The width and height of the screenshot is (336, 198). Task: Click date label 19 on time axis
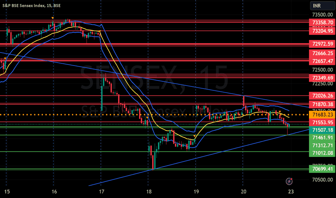(196, 192)
